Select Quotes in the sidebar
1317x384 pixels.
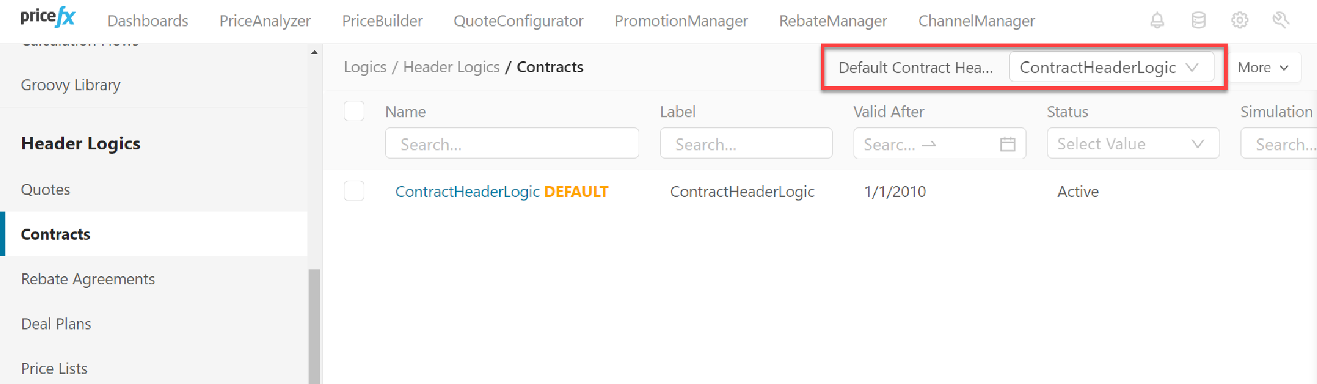click(46, 189)
